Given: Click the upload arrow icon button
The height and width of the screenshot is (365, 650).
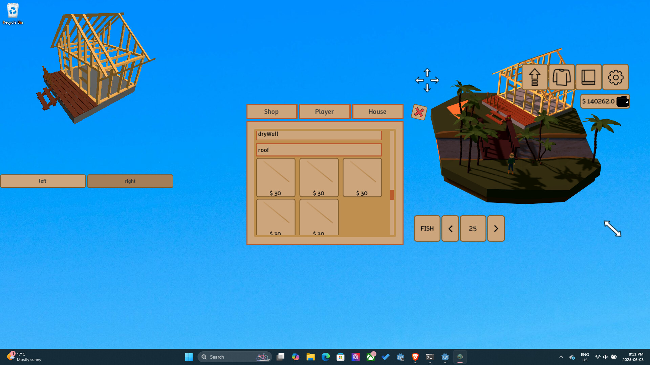Looking at the screenshot, I should pos(535,77).
